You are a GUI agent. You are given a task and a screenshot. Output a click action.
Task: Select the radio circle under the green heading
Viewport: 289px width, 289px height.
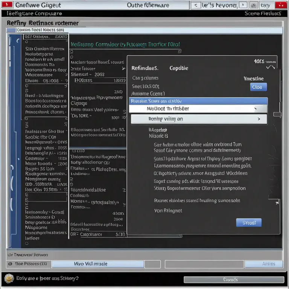(x=72, y=52)
